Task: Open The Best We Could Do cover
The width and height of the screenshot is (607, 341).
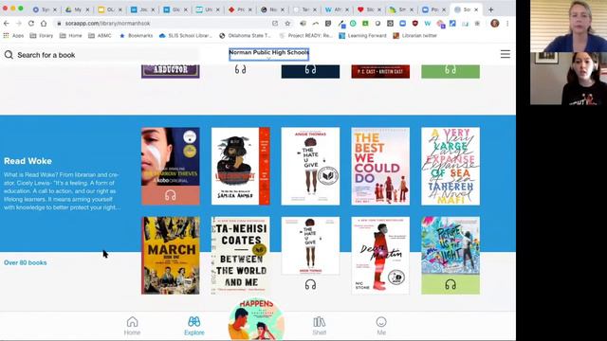Action: tap(380, 166)
